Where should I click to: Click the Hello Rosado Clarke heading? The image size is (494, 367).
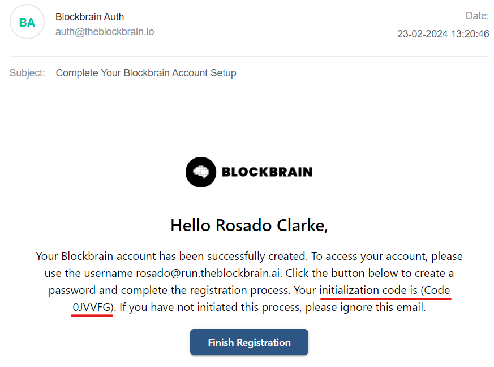[x=249, y=225]
